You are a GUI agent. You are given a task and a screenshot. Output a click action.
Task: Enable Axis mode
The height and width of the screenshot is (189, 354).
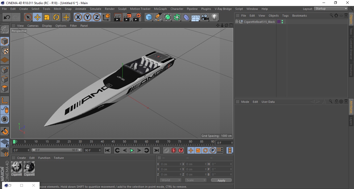point(5,100)
